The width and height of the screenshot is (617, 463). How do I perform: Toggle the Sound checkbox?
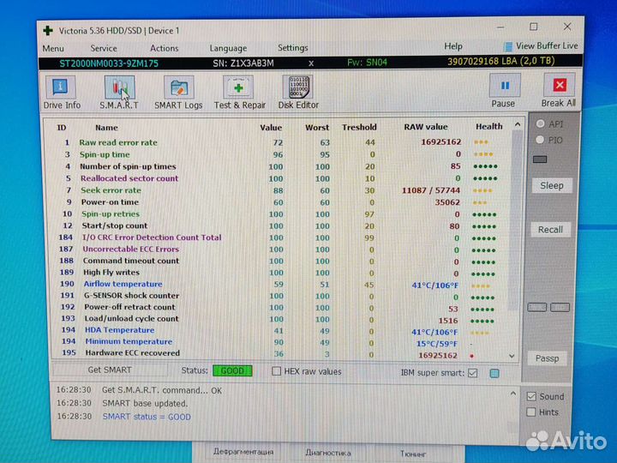pos(533,396)
